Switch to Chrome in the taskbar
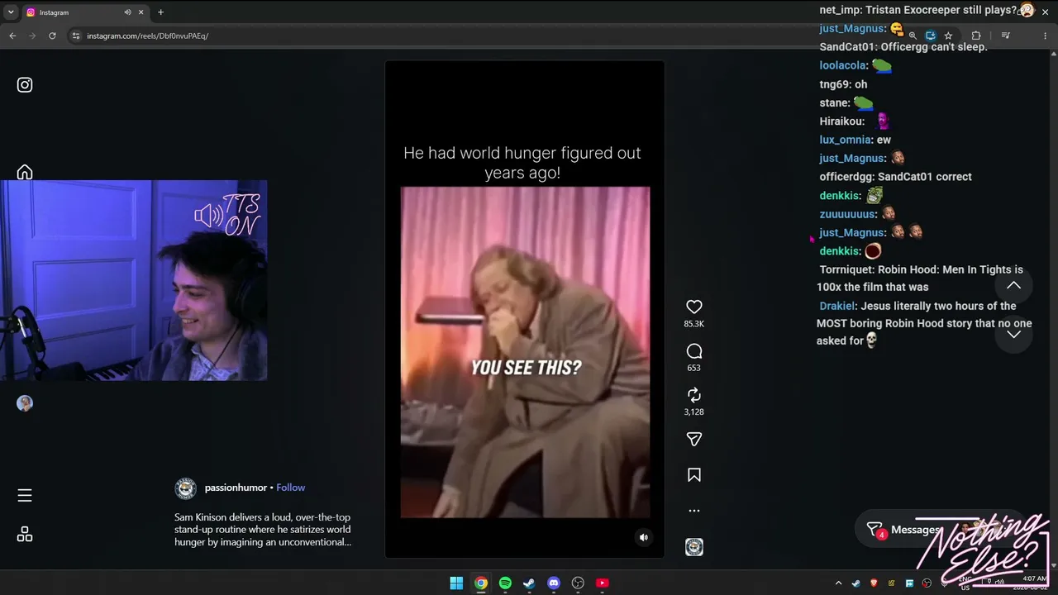The height and width of the screenshot is (595, 1058). 480,583
